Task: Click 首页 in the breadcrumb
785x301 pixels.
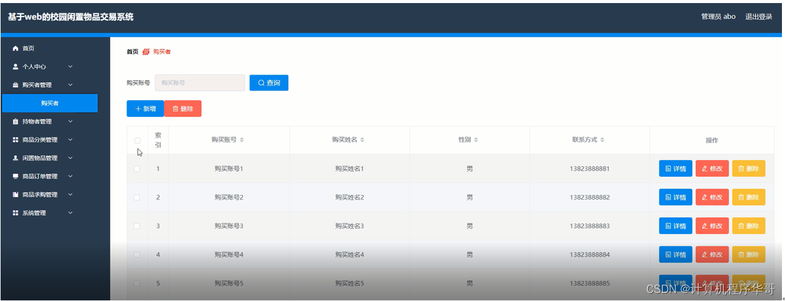Action: click(x=133, y=52)
